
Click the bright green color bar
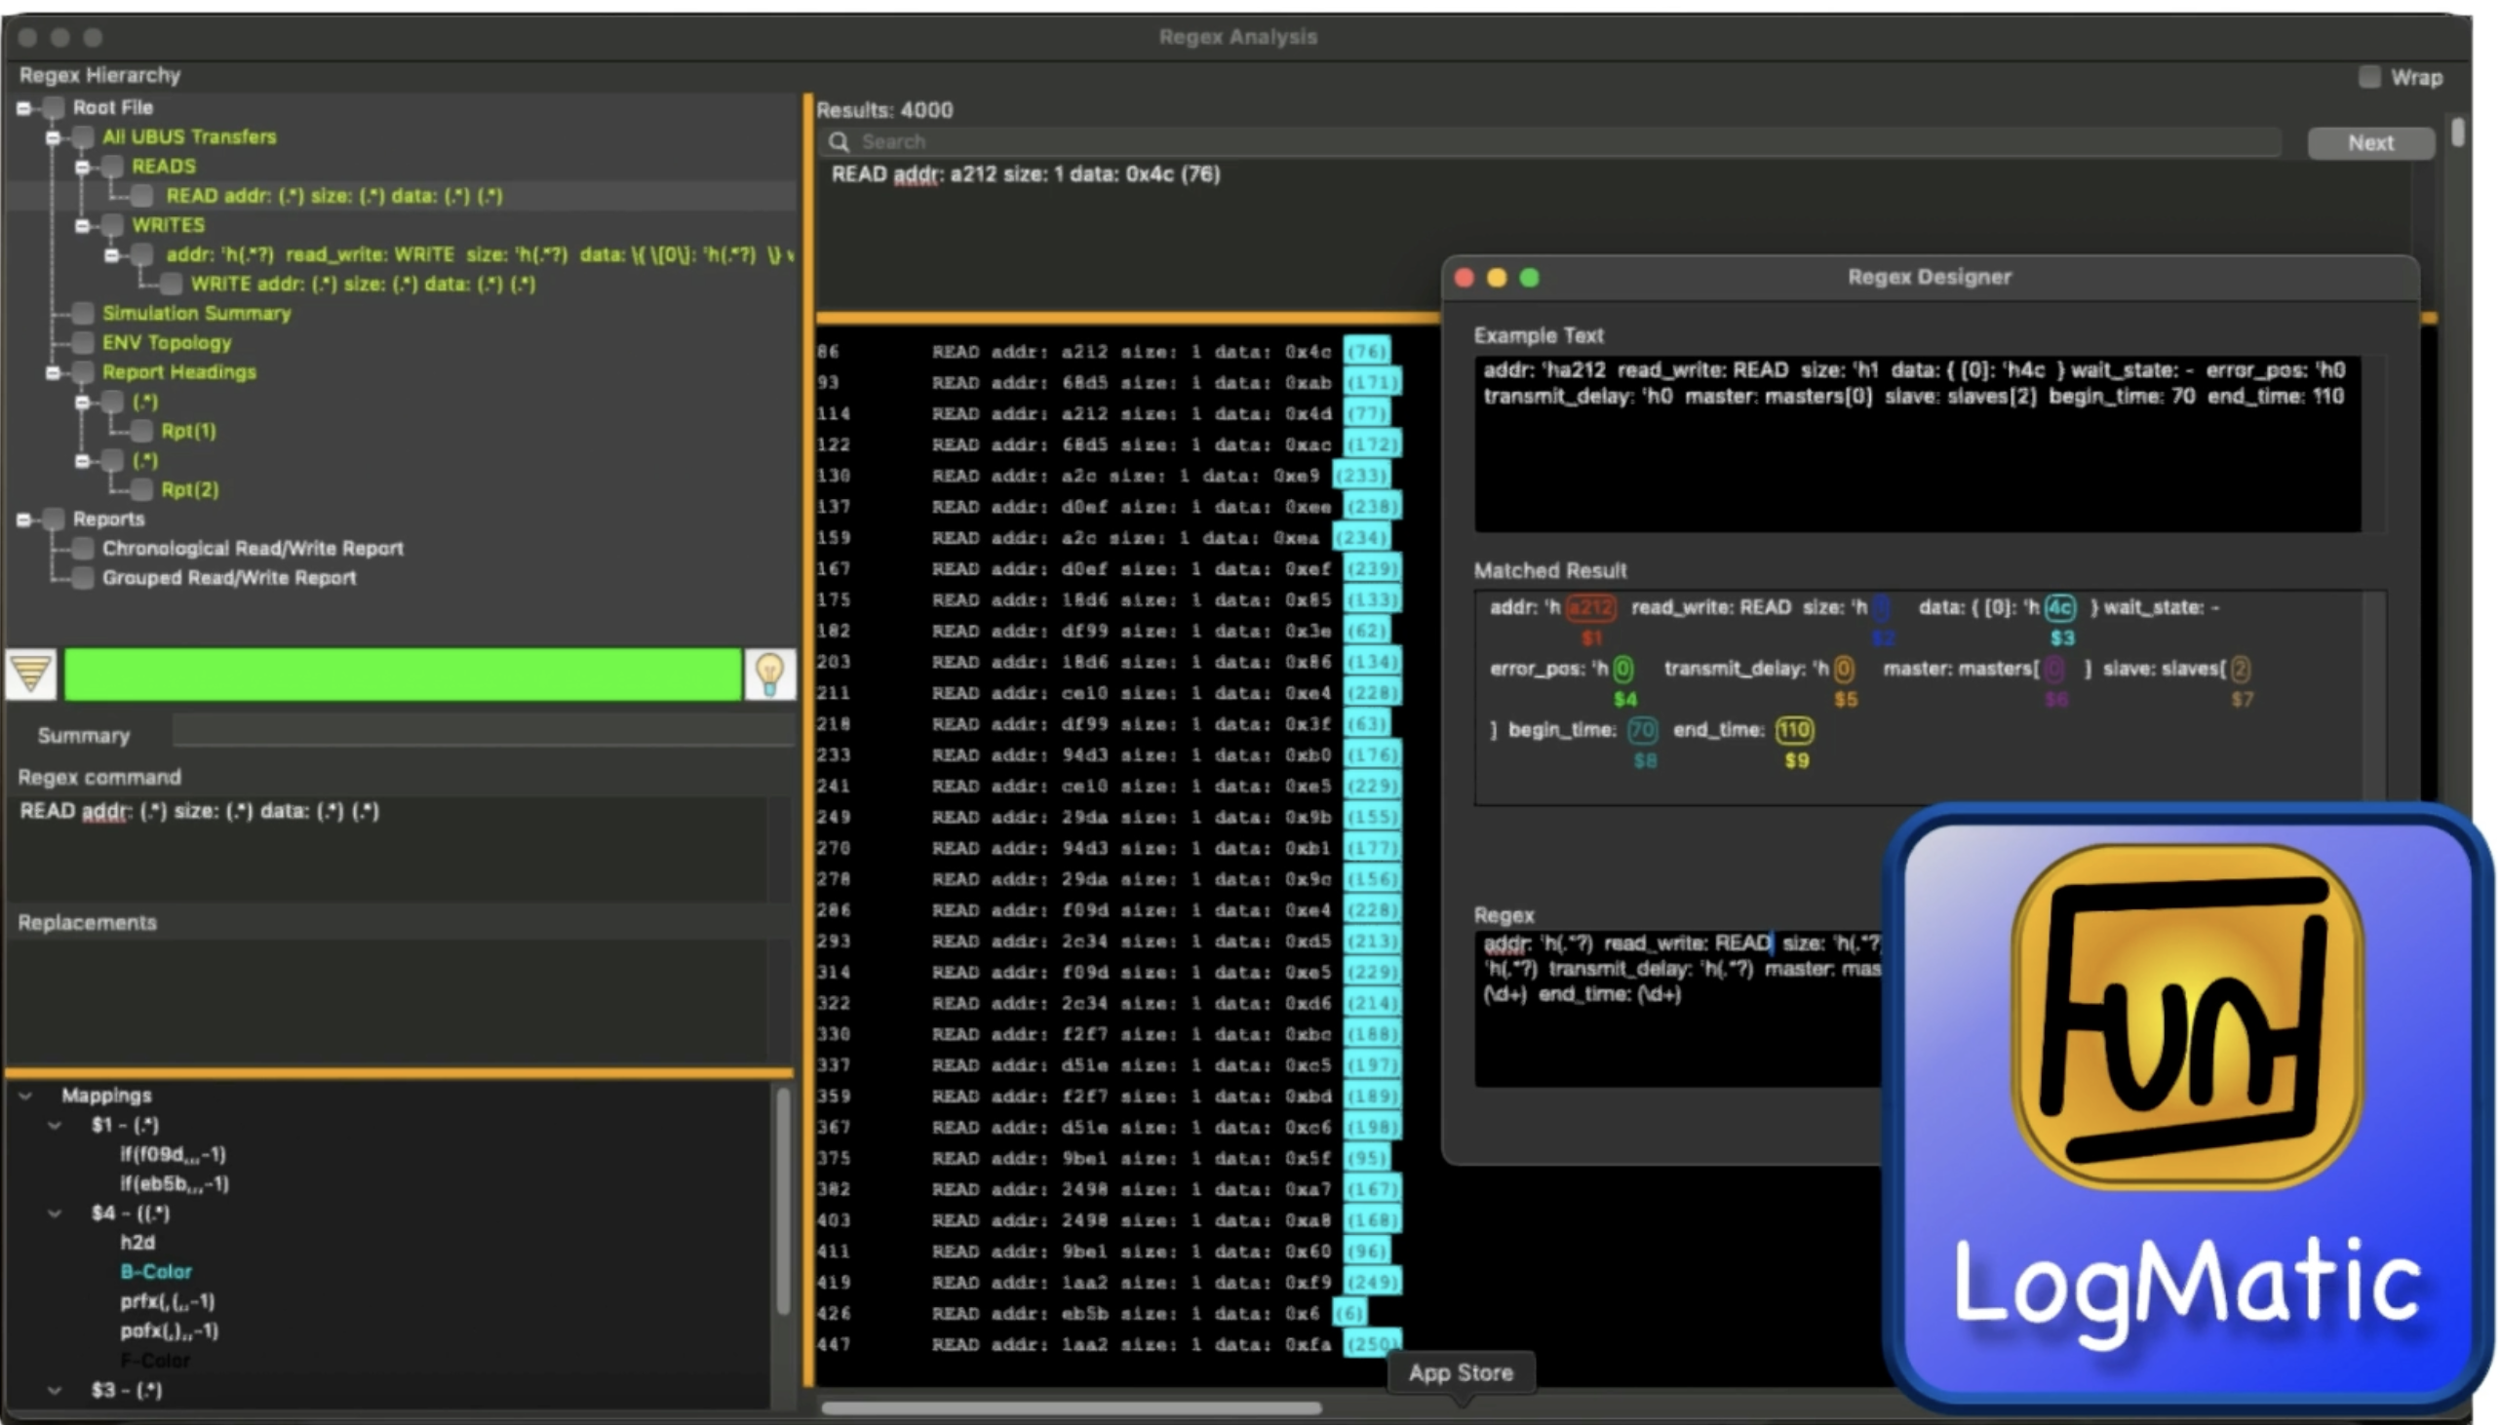pyautogui.click(x=403, y=674)
